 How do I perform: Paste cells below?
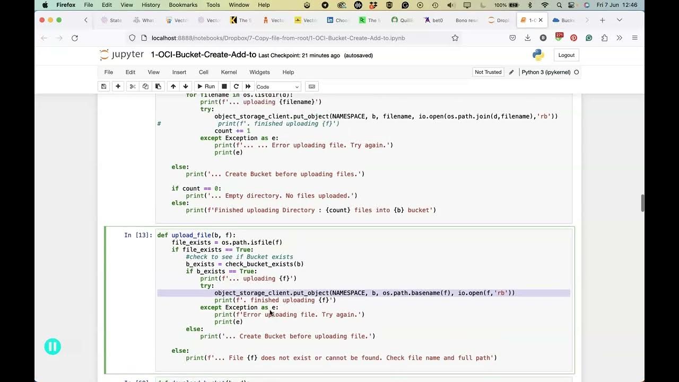(x=158, y=86)
